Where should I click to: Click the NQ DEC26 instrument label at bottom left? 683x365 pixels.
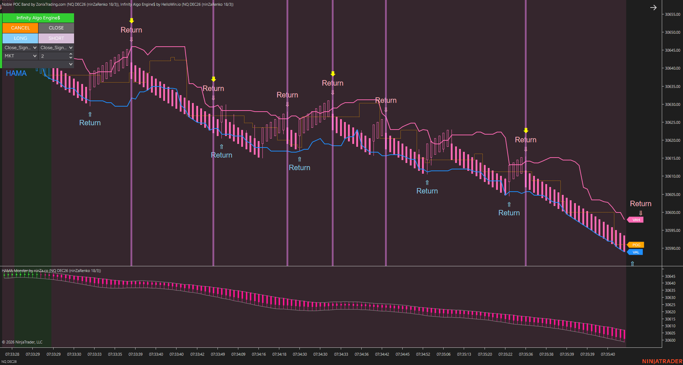coord(9,362)
